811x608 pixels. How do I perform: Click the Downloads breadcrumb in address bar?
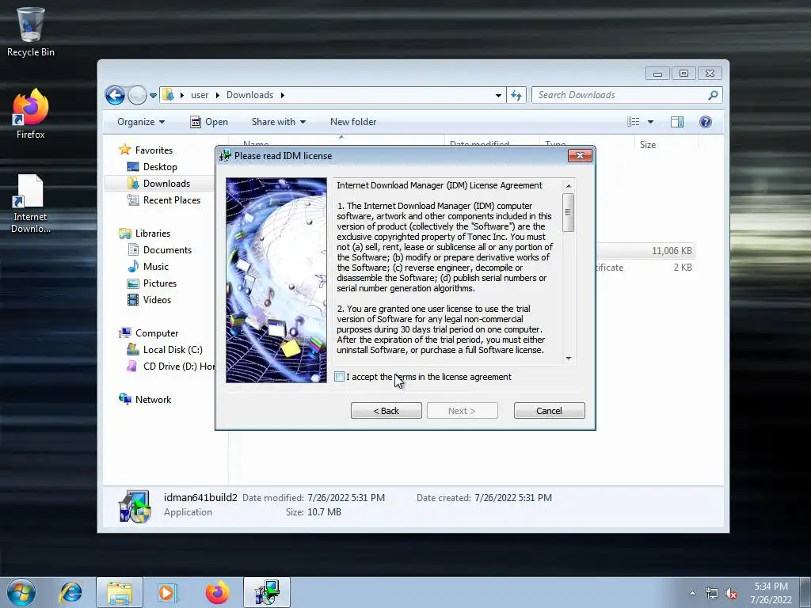(249, 95)
